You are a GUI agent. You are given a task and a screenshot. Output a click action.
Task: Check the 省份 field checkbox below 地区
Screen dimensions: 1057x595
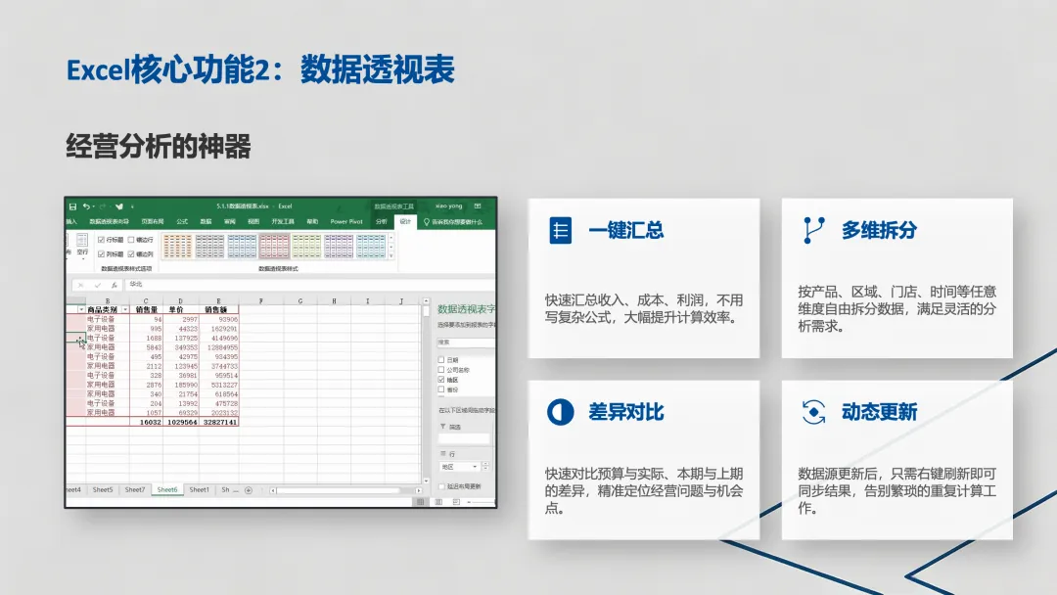(x=441, y=389)
